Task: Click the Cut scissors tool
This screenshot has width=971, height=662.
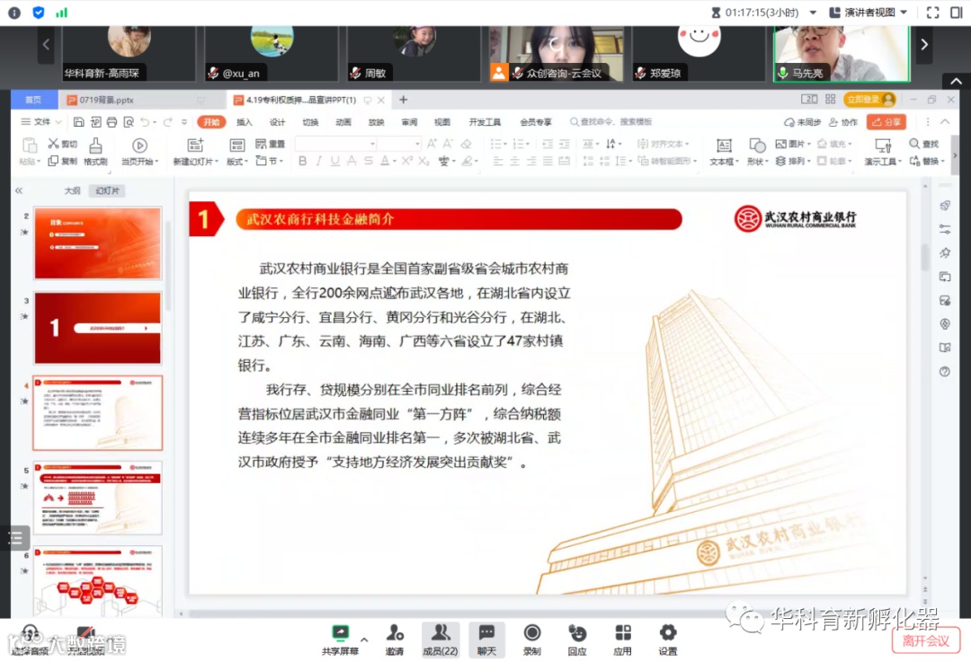Action: 63,144
